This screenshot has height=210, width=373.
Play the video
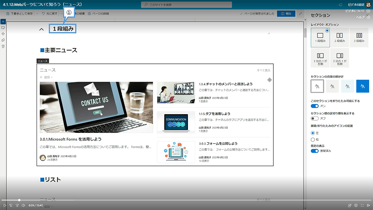(x=4, y=205)
